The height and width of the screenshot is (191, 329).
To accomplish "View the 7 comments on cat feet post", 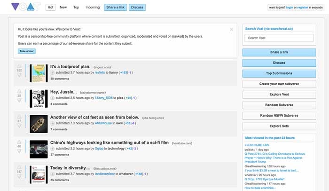I will pyautogui.click(x=59, y=129).
